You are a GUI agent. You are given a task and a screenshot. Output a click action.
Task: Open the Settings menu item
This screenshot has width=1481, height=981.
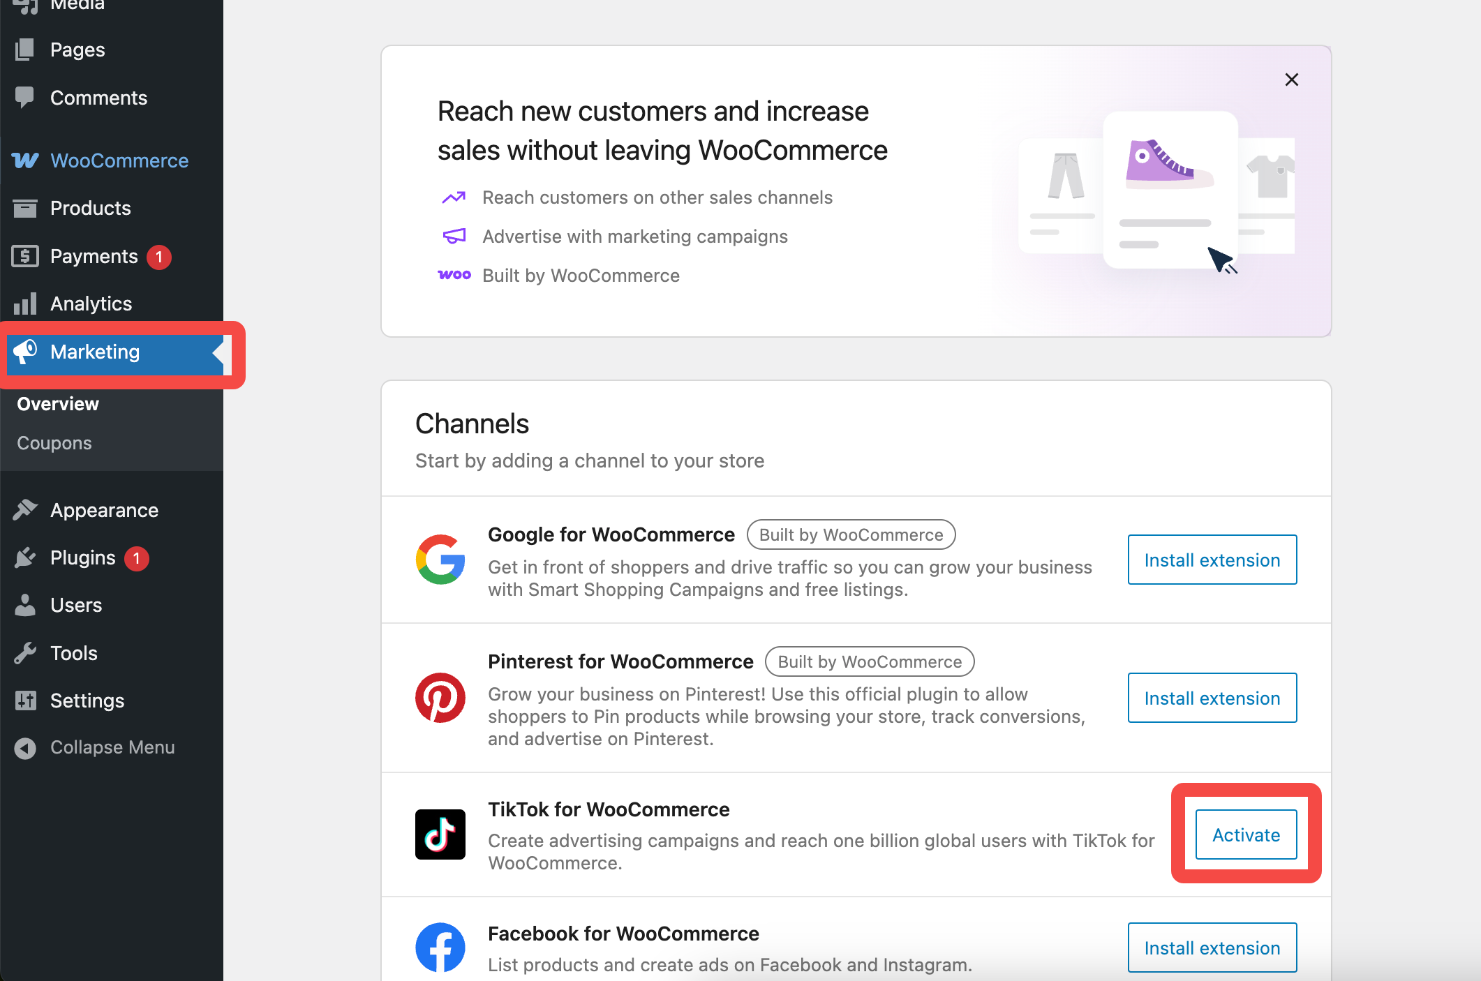point(87,701)
